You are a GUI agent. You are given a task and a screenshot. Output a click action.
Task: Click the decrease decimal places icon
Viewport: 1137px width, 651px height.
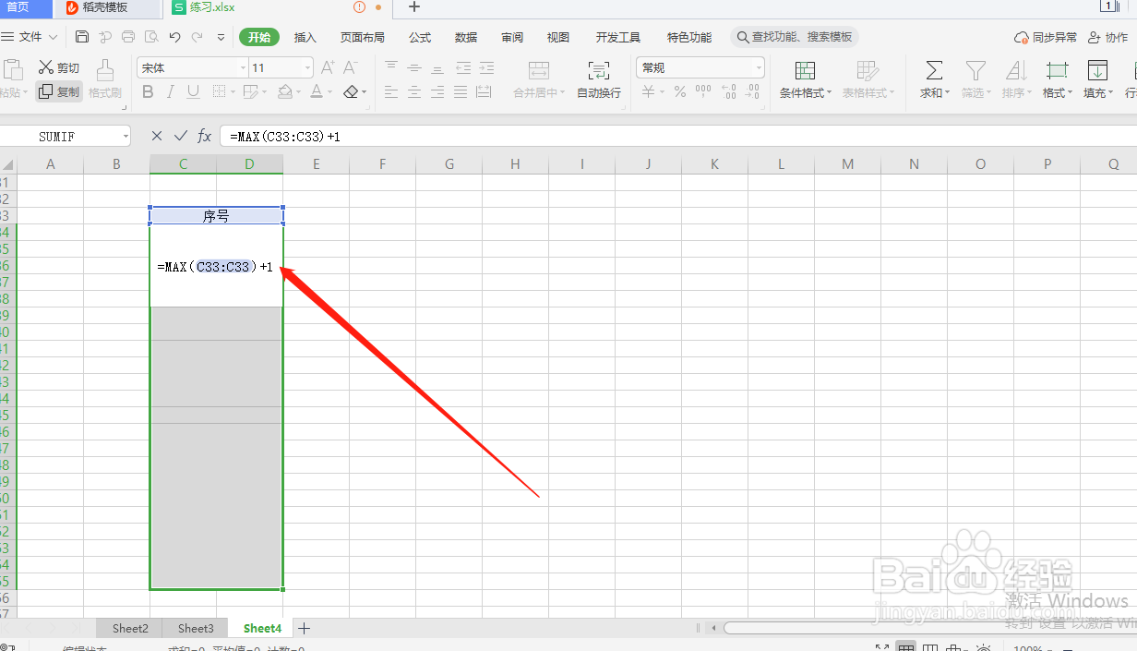753,91
